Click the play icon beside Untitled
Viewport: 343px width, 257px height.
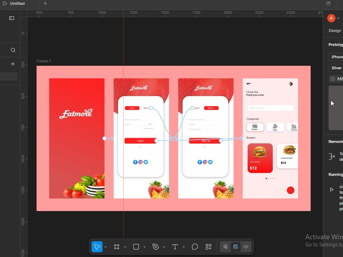coord(5,3)
